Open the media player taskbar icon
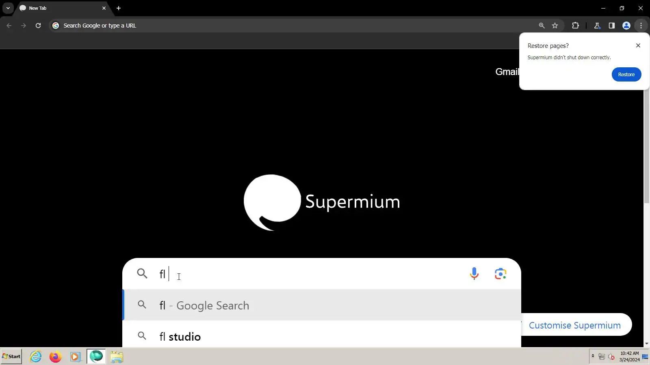Screen dimensions: 650x365 [75, 357]
